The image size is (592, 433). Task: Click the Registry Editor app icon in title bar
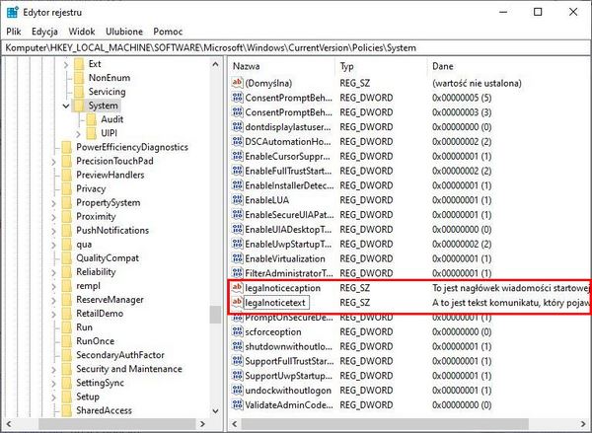13,12
